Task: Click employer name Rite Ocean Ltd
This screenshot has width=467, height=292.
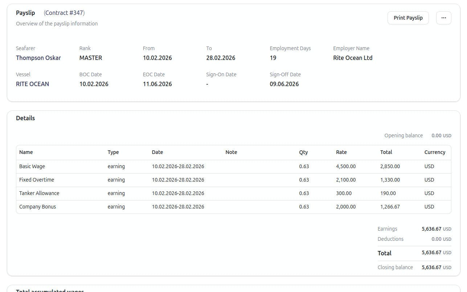Action: pos(353,58)
